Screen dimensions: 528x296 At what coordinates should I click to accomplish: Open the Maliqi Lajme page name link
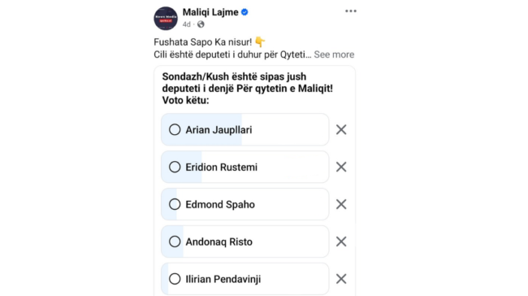[x=210, y=12]
